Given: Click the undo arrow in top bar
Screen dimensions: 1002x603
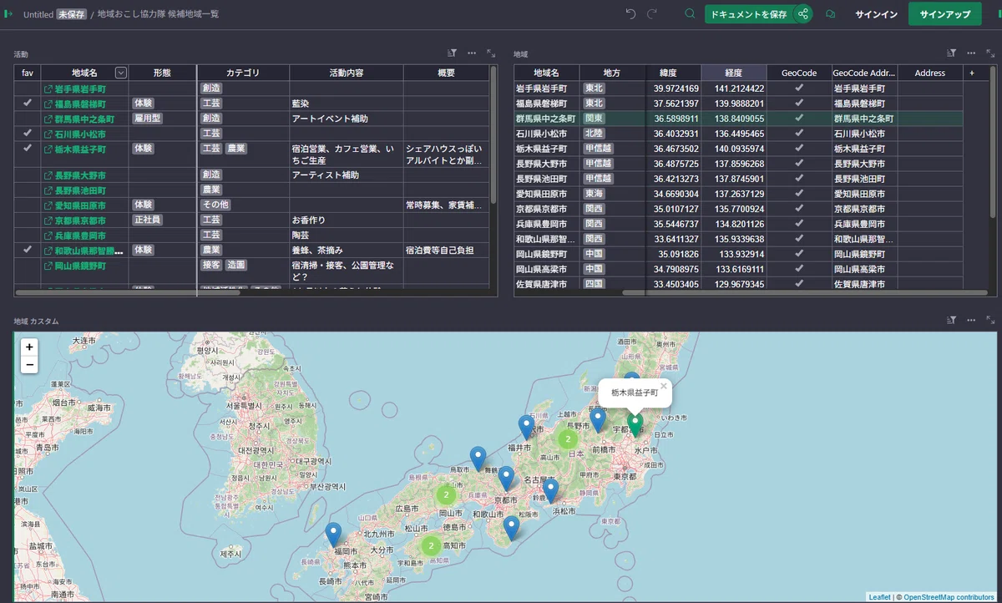Looking at the screenshot, I should pos(630,14).
